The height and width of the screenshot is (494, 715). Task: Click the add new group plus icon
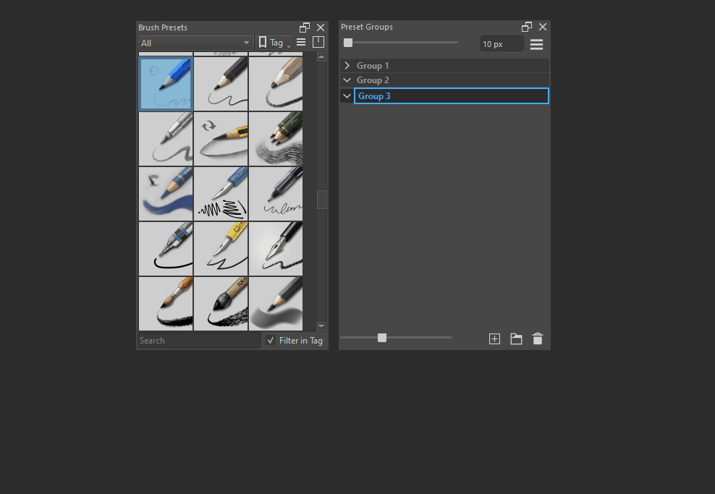494,338
